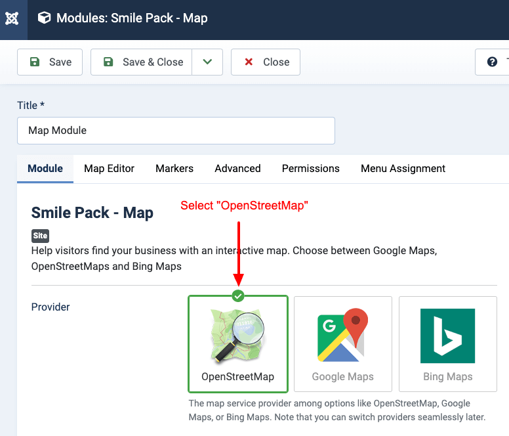Open the Menu Assignment tab
This screenshot has width=509, height=436.
(x=403, y=169)
